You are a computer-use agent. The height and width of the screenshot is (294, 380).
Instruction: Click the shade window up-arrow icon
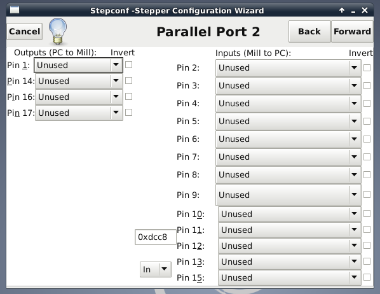pos(342,10)
